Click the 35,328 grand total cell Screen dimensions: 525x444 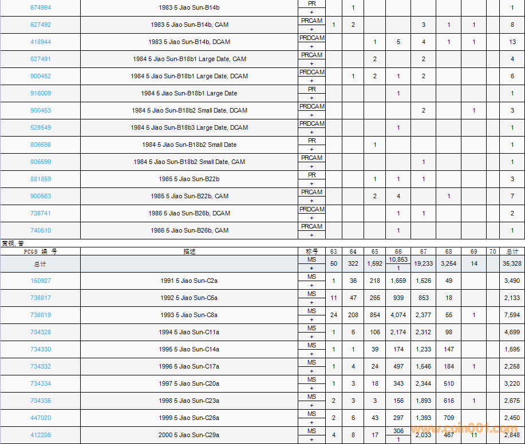(x=512, y=263)
